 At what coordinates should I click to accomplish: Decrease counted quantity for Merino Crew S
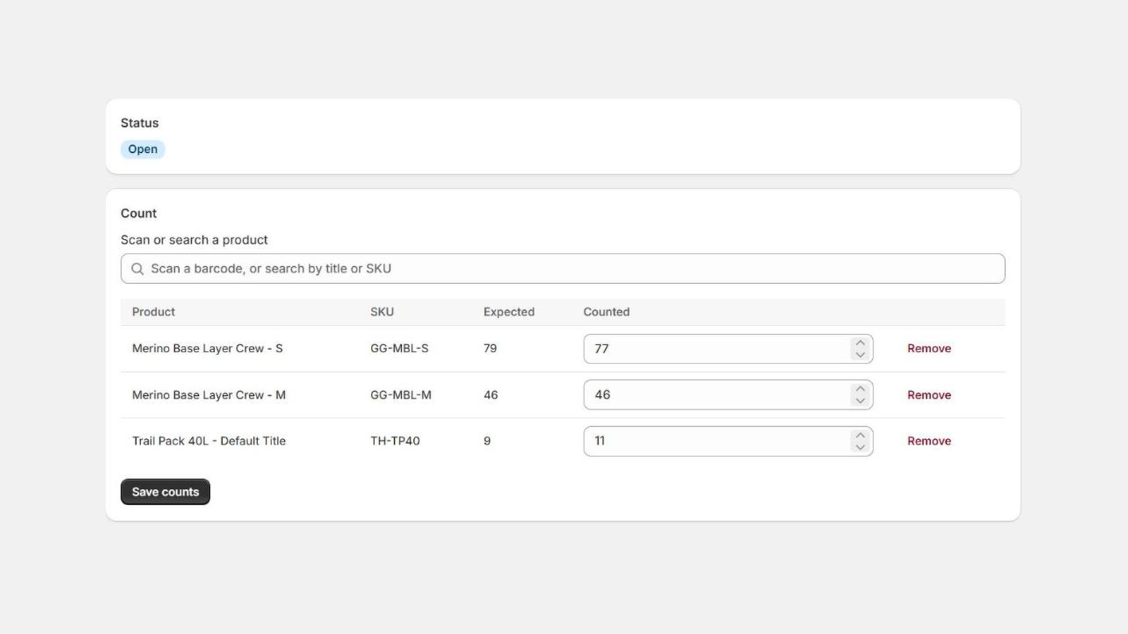860,355
